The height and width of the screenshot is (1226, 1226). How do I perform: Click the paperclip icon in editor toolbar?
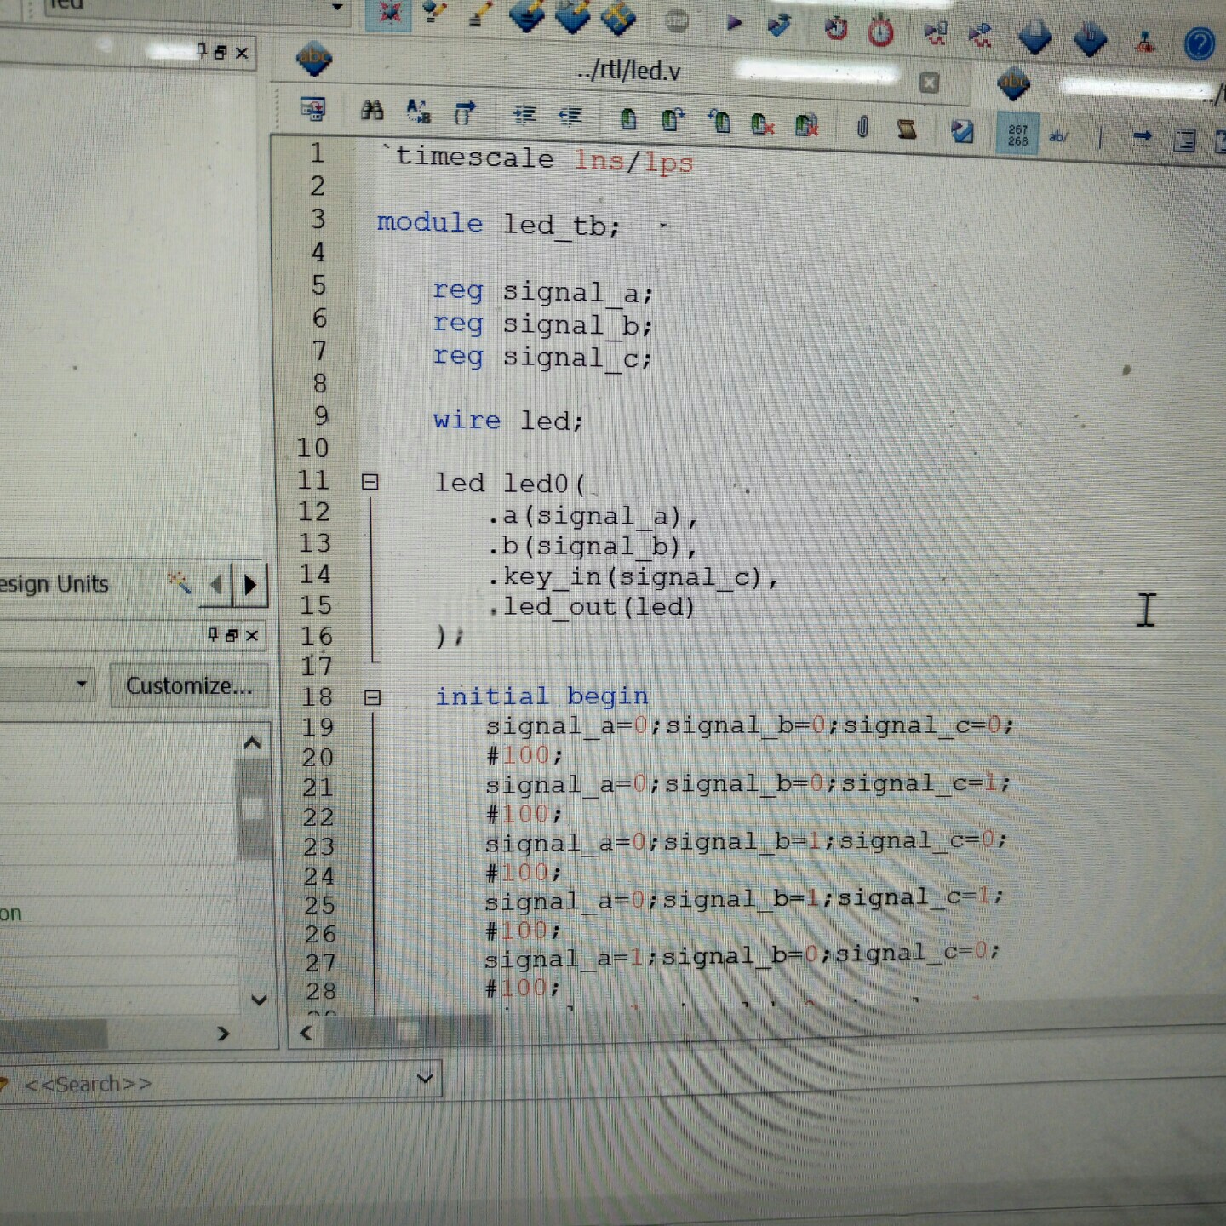tap(862, 128)
